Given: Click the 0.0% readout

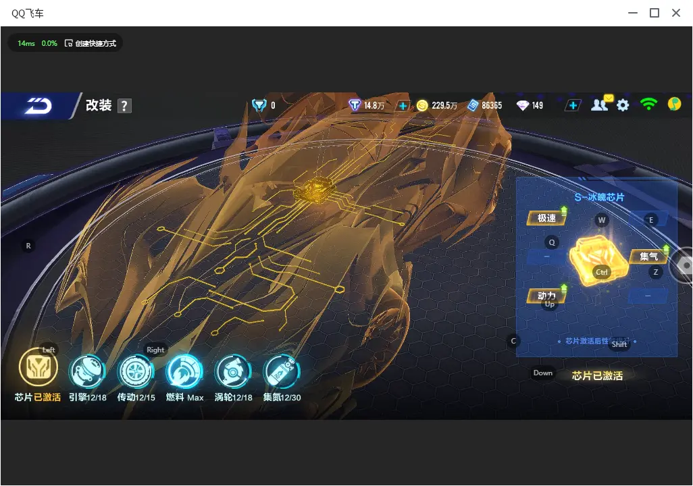Looking at the screenshot, I should (x=49, y=43).
